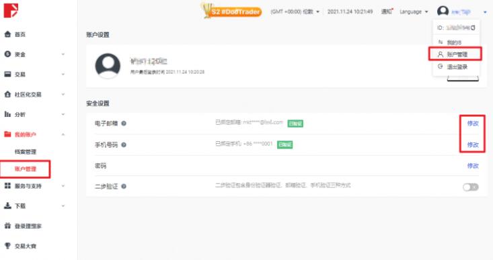Image resolution: width=493 pixels, height=260 pixels.
Task: Click the 账户设置 heading
Action: (98, 35)
